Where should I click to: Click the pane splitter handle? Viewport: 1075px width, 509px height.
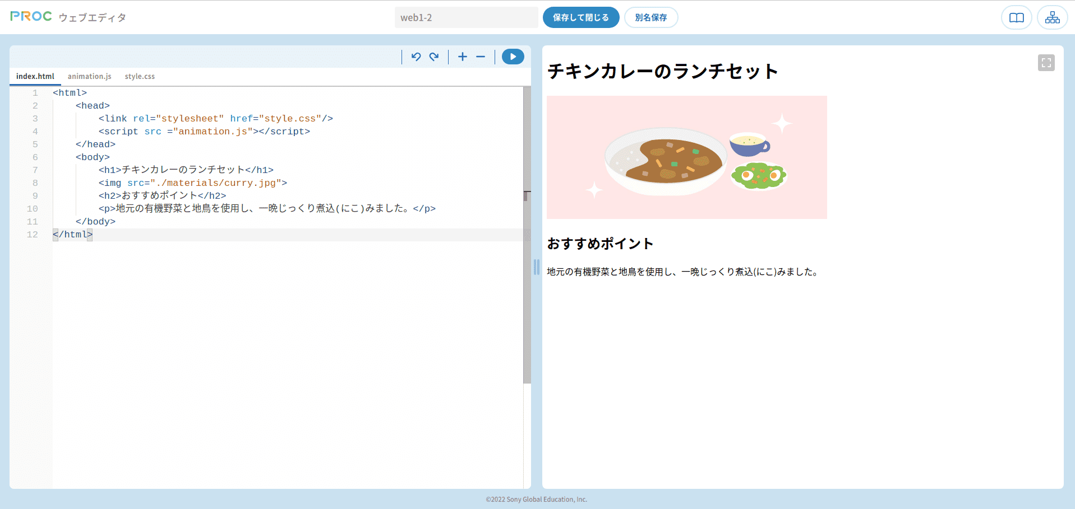537,267
